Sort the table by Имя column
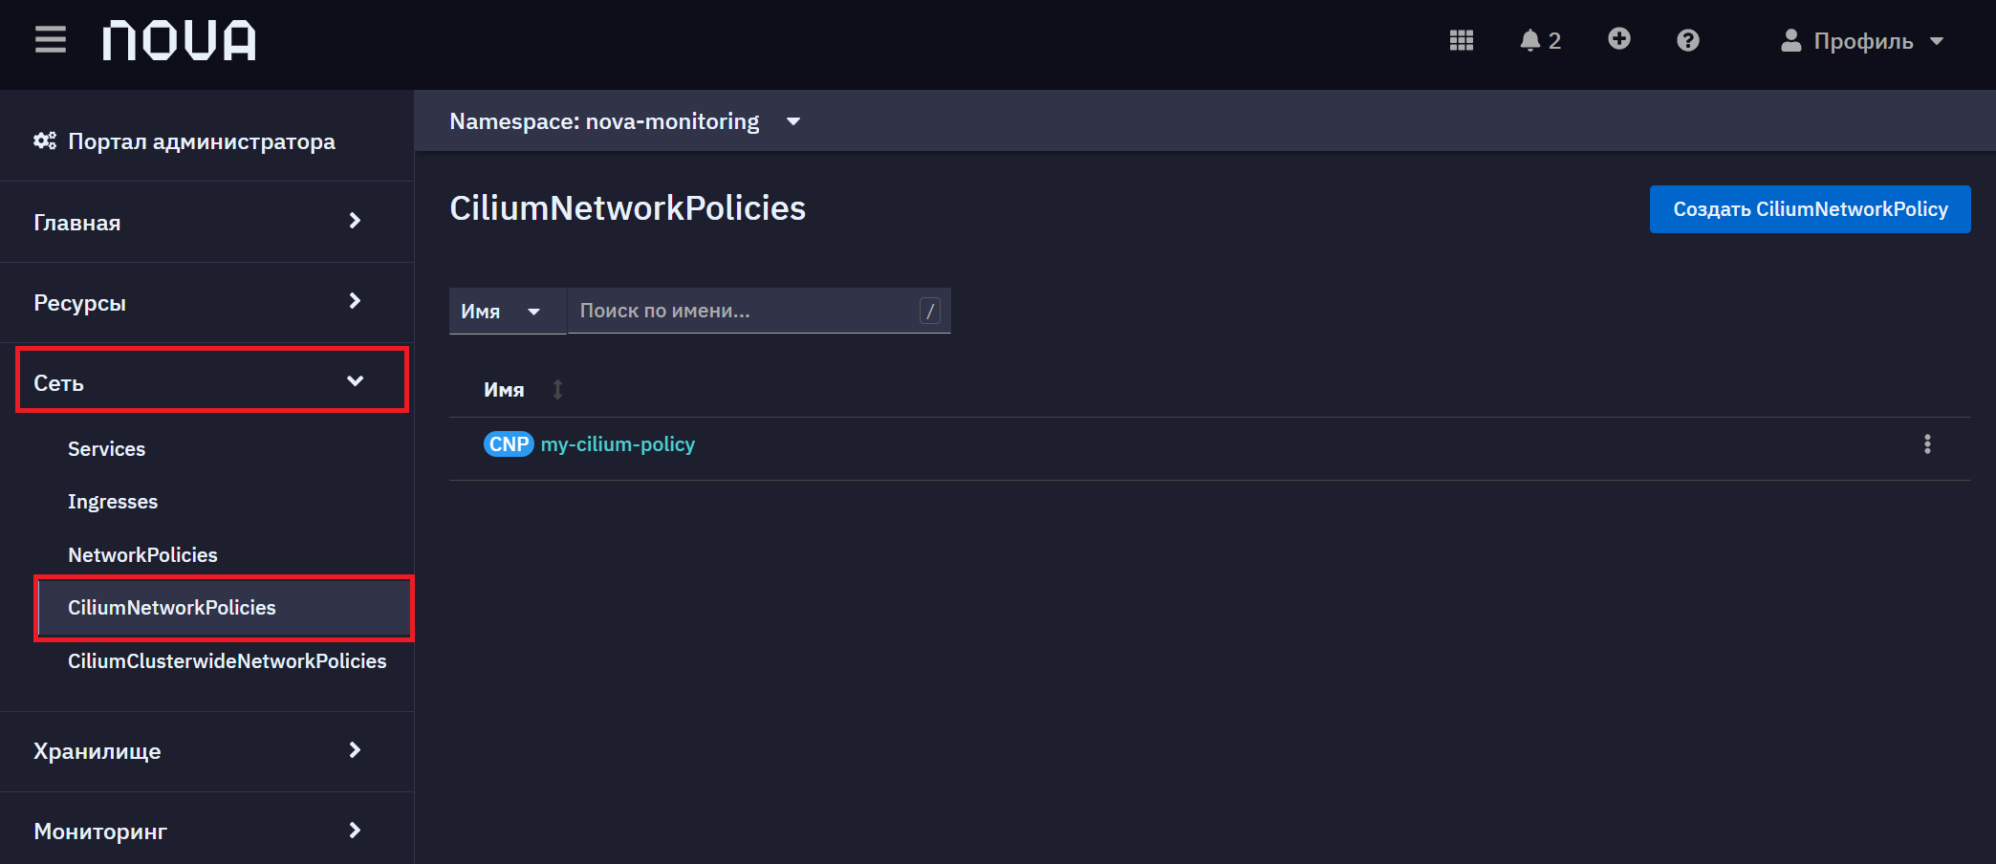The image size is (1996, 864). pyautogui.click(x=523, y=389)
